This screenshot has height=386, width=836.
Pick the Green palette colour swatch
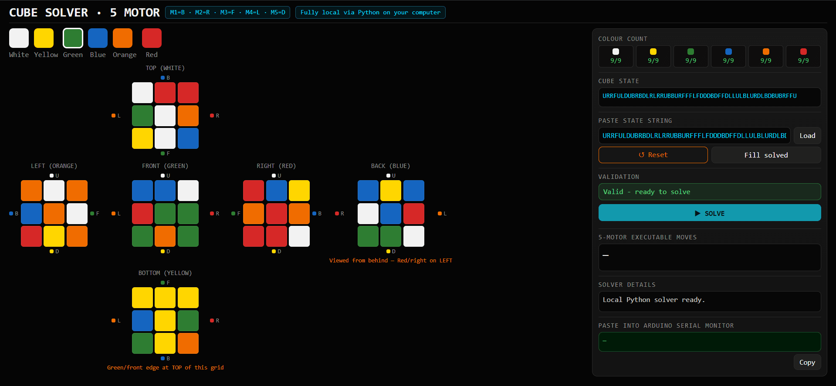coord(73,38)
